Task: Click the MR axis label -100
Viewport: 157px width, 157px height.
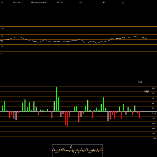Action: (154, 138)
